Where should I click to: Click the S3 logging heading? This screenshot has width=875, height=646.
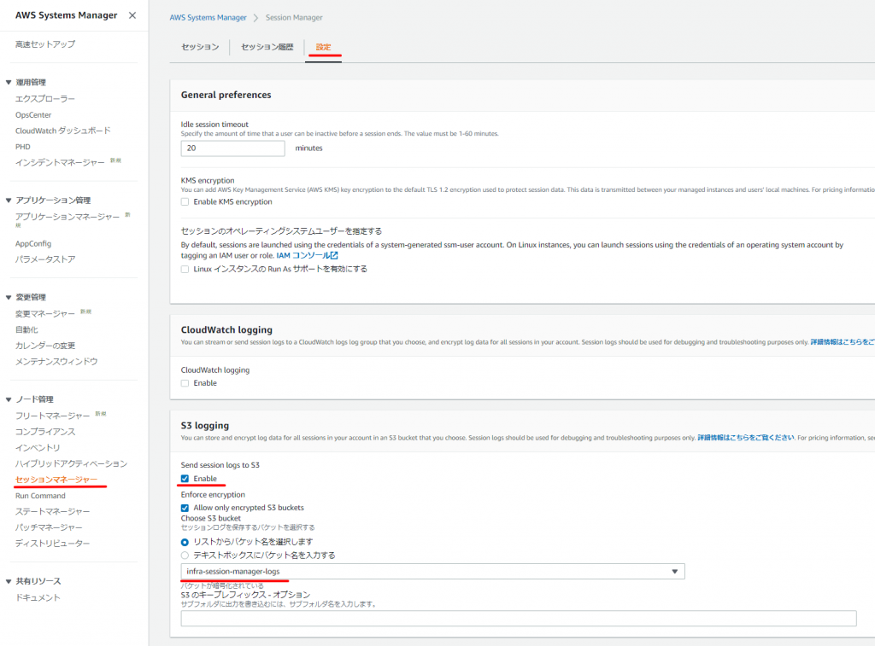pos(205,425)
